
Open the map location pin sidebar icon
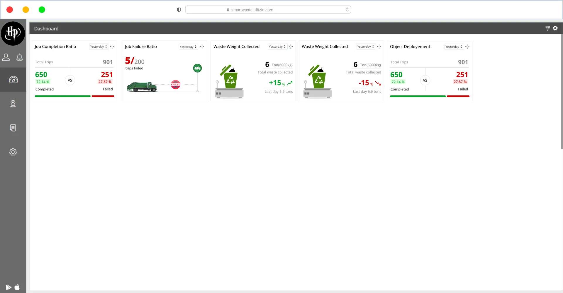pos(13,104)
